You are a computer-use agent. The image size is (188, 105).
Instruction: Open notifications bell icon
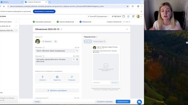click(x=128, y=16)
